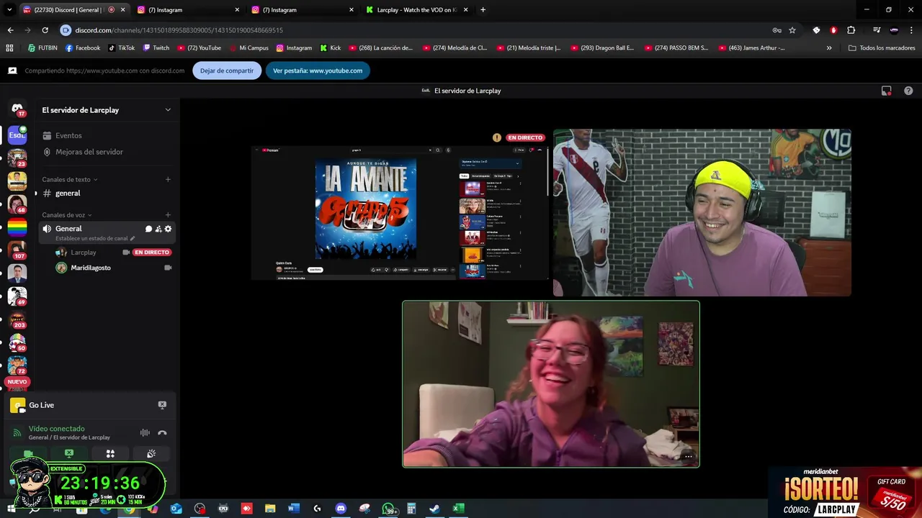Open the server with the 203 badge
Image resolution: width=922 pixels, height=518 pixels.
tap(17, 319)
